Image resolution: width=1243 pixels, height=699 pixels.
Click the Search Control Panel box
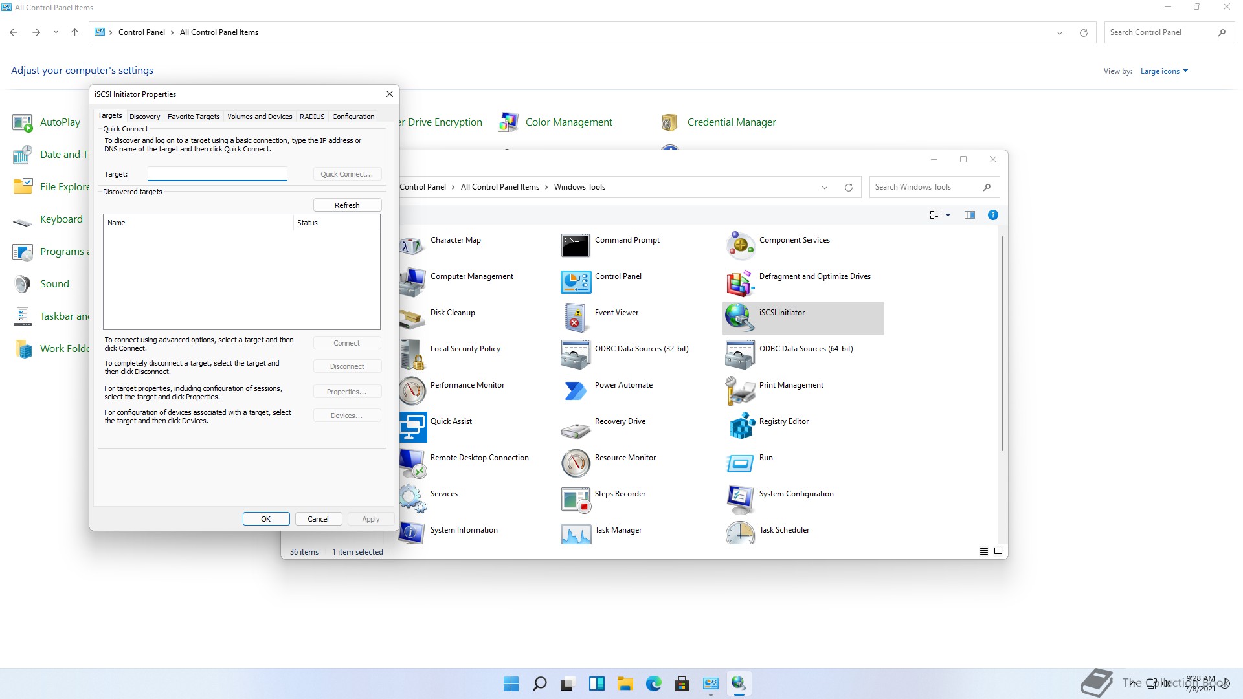point(1169,32)
